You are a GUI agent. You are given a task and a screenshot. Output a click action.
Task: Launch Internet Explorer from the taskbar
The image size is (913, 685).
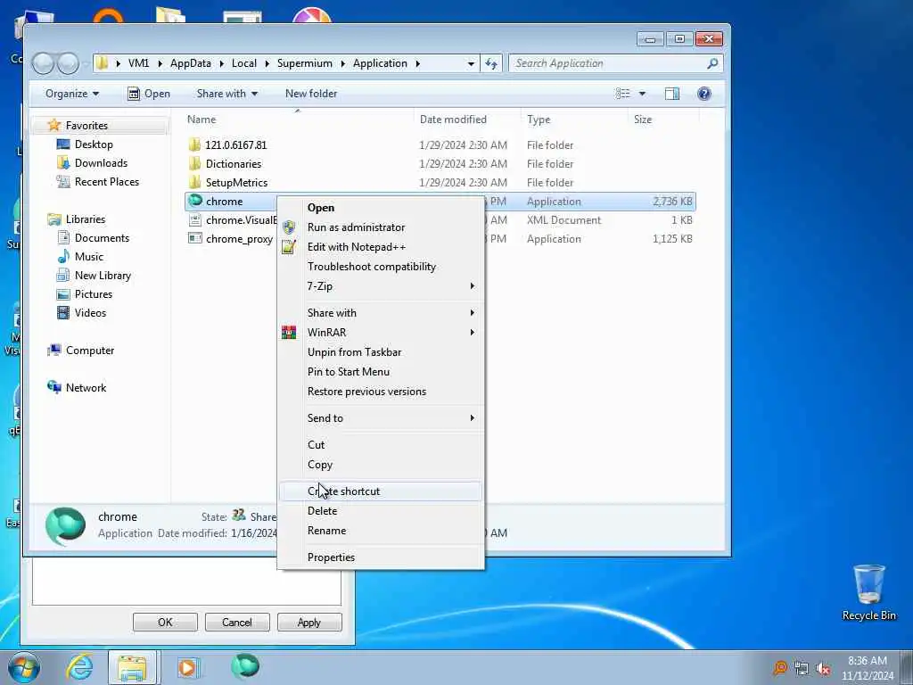(x=79, y=667)
